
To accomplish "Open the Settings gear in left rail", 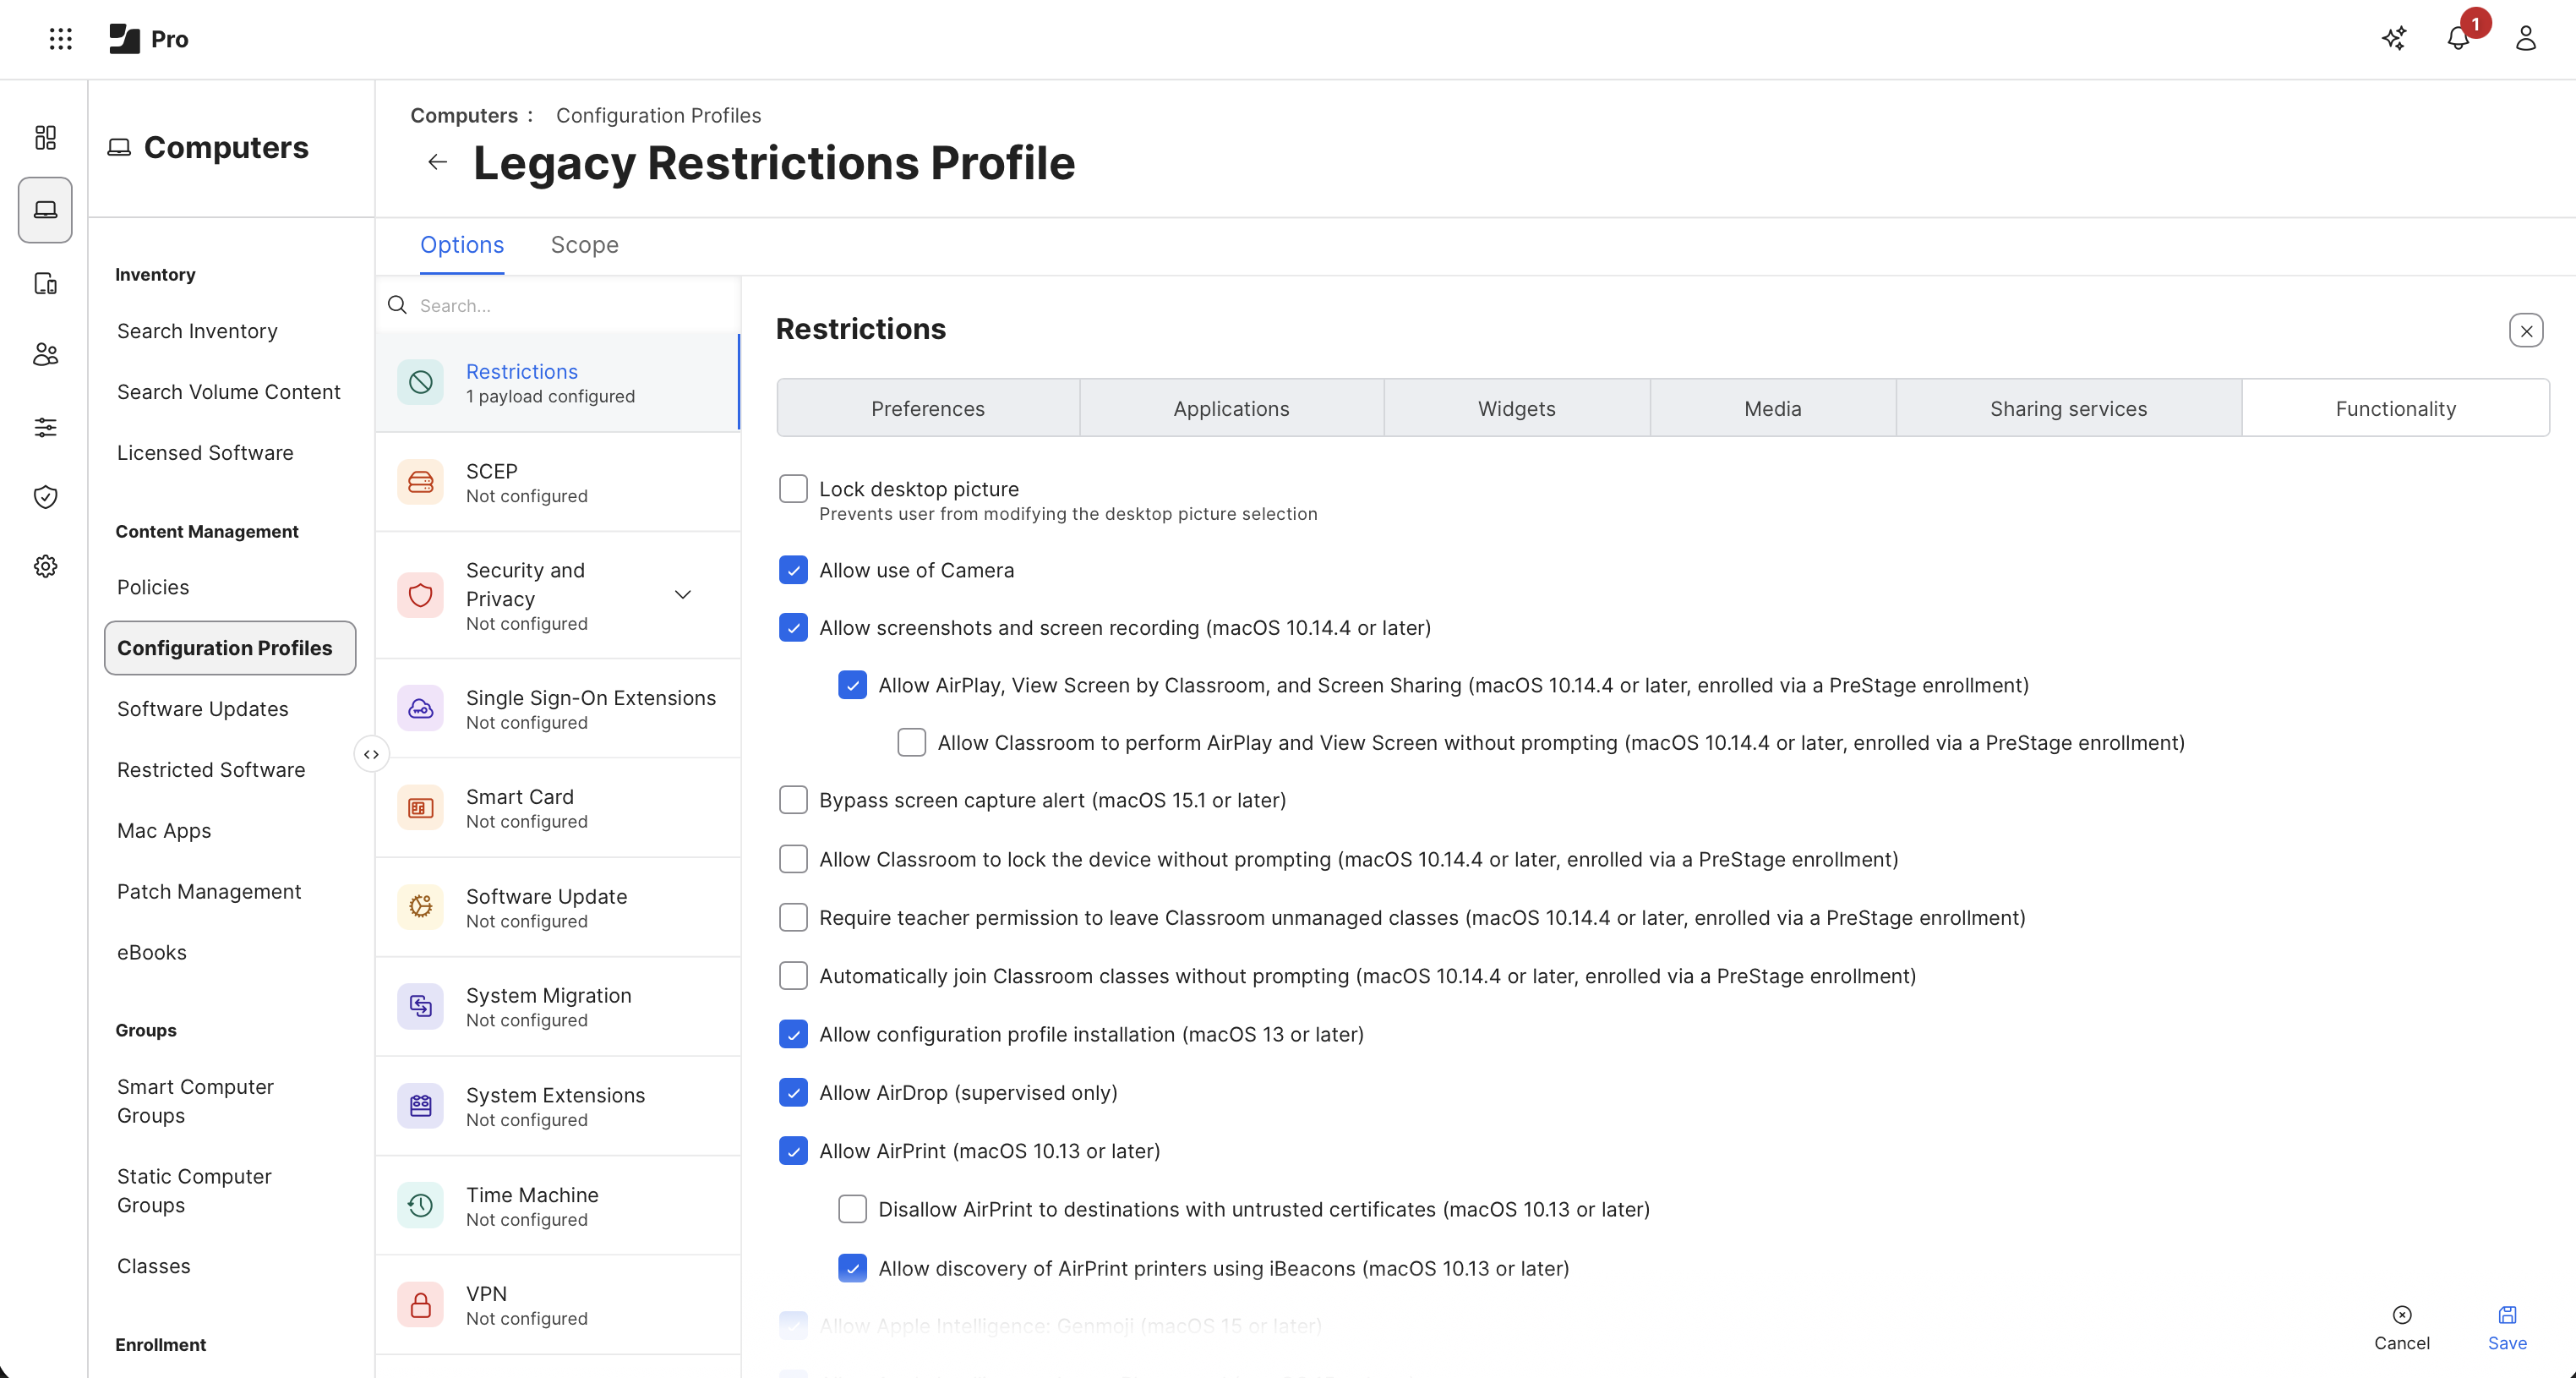I will [x=45, y=566].
